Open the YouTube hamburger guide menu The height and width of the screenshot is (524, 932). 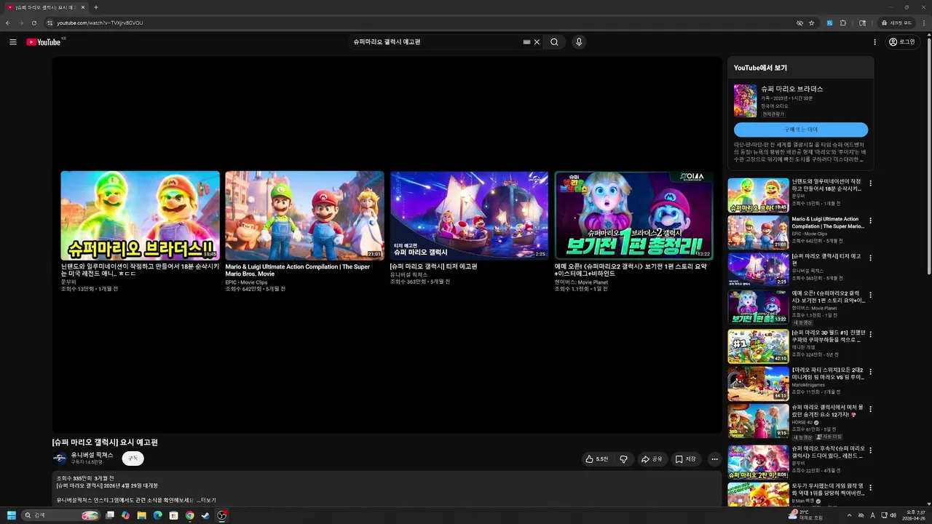[x=13, y=42]
